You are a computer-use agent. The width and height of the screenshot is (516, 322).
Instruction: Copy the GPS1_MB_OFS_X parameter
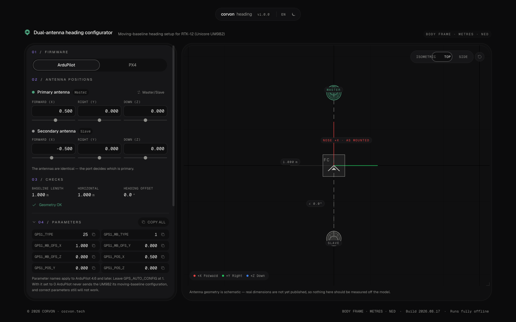(x=94, y=246)
